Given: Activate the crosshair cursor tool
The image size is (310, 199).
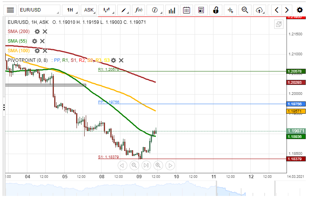Looking at the screenshot, I should point(230,10).
